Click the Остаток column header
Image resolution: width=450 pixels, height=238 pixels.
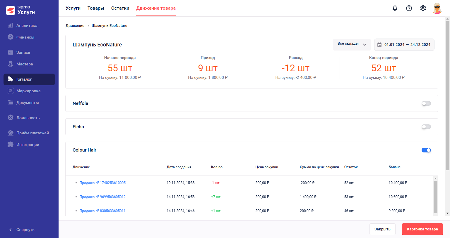click(351, 167)
